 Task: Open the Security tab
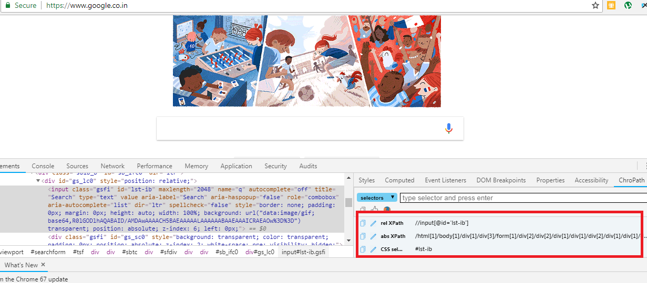[275, 166]
